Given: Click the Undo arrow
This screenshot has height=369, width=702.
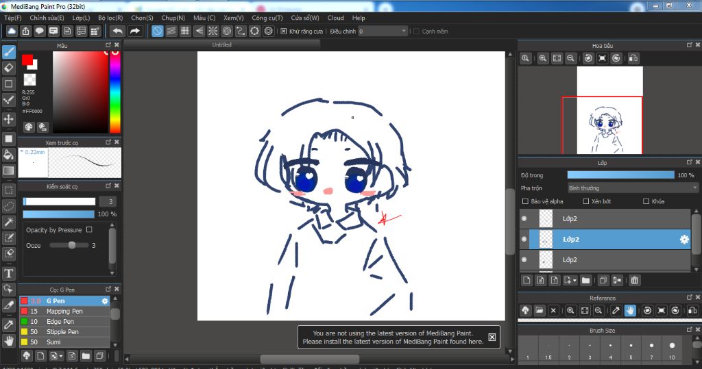Looking at the screenshot, I should 118,31.
